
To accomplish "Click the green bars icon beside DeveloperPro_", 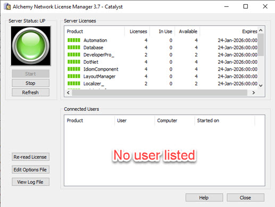I will [x=74, y=55].
